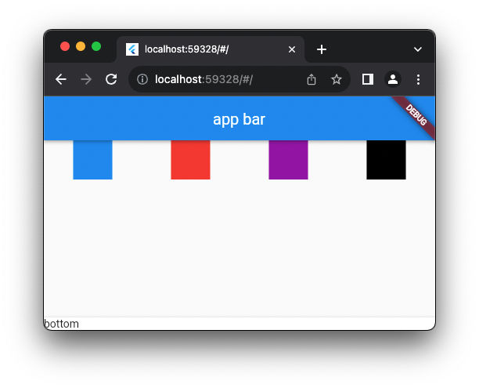Click the blue square
479x388 pixels.
pos(93,160)
